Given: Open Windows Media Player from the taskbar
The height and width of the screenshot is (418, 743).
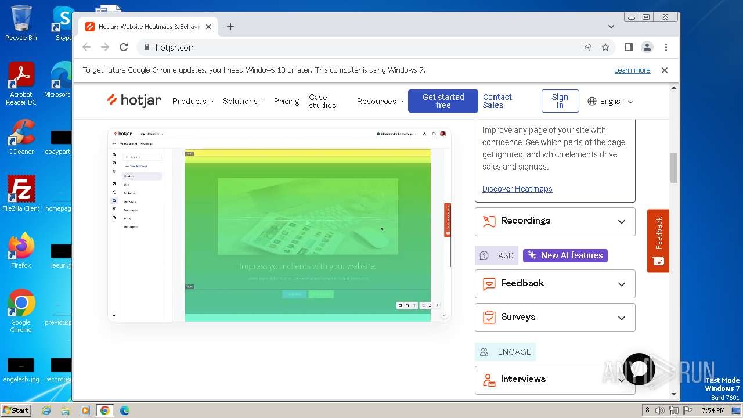Looking at the screenshot, I should tap(85, 410).
